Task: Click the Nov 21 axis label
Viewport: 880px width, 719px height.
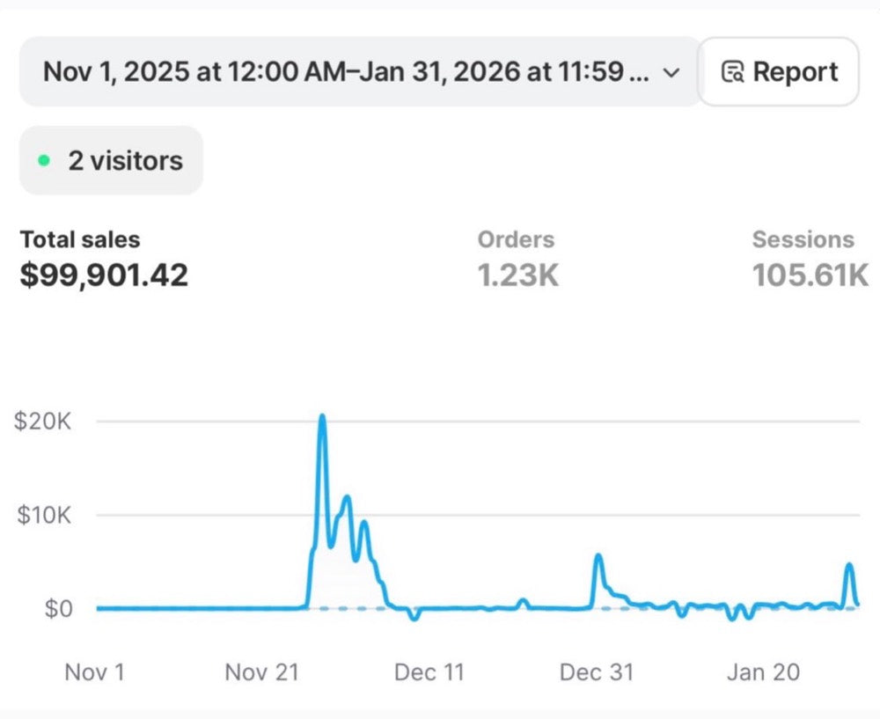Action: (262, 672)
